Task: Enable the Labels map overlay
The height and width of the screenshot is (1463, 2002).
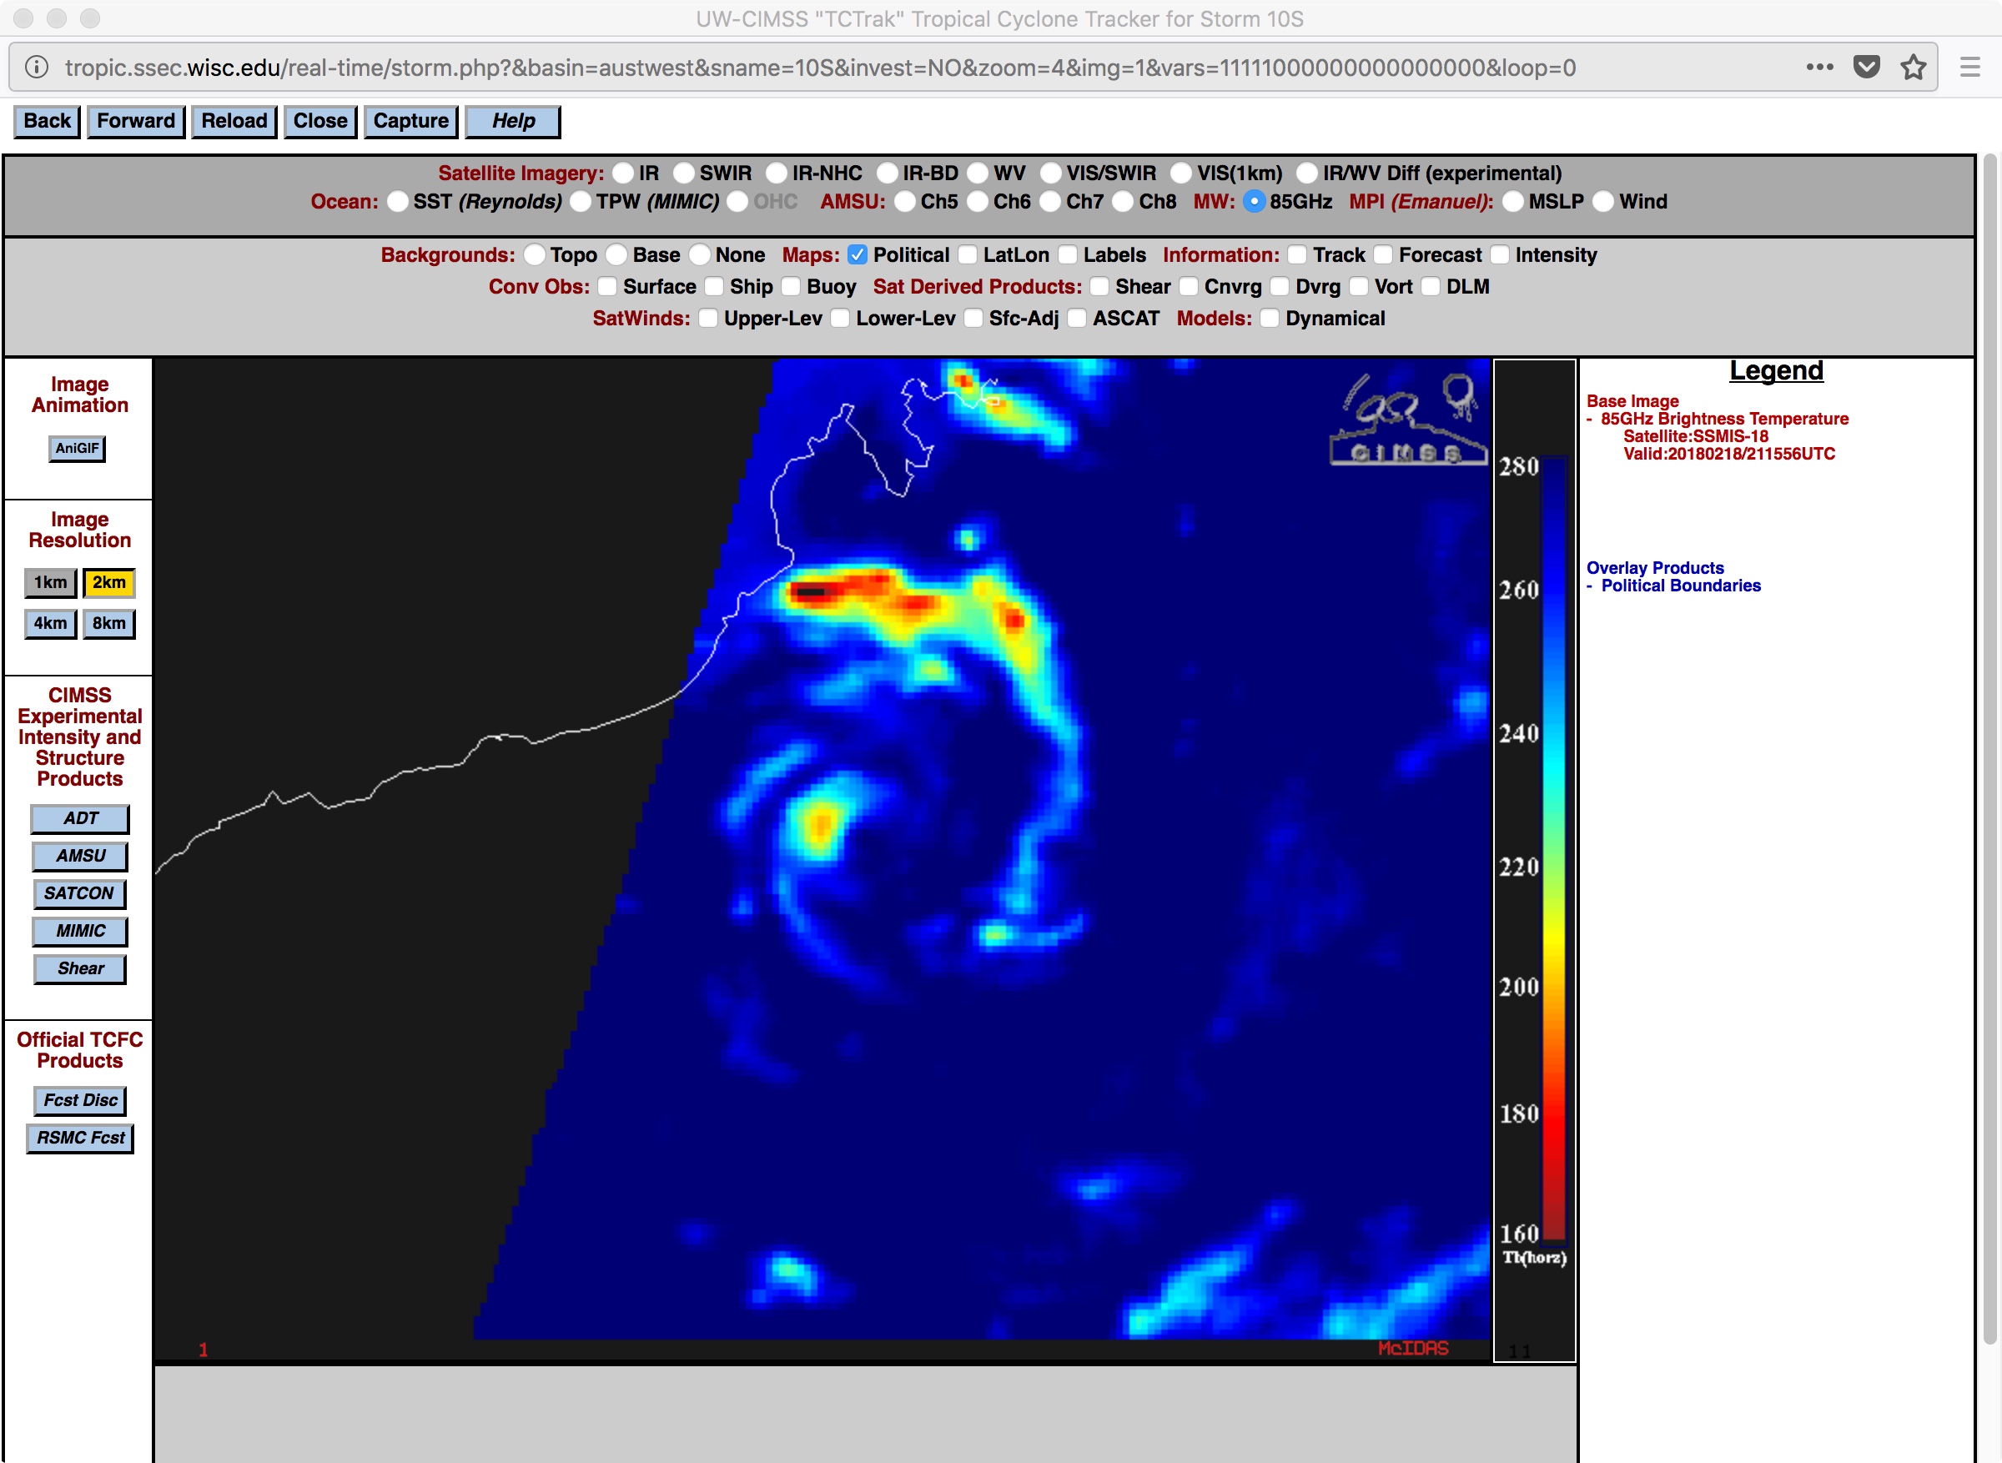Action: pos(1068,255)
